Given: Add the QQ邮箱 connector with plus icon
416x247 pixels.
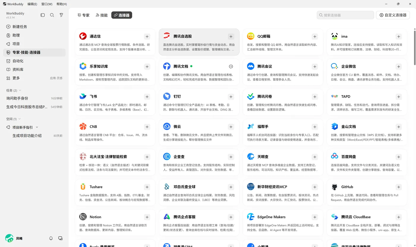Looking at the screenshot, I should [x=315, y=36].
